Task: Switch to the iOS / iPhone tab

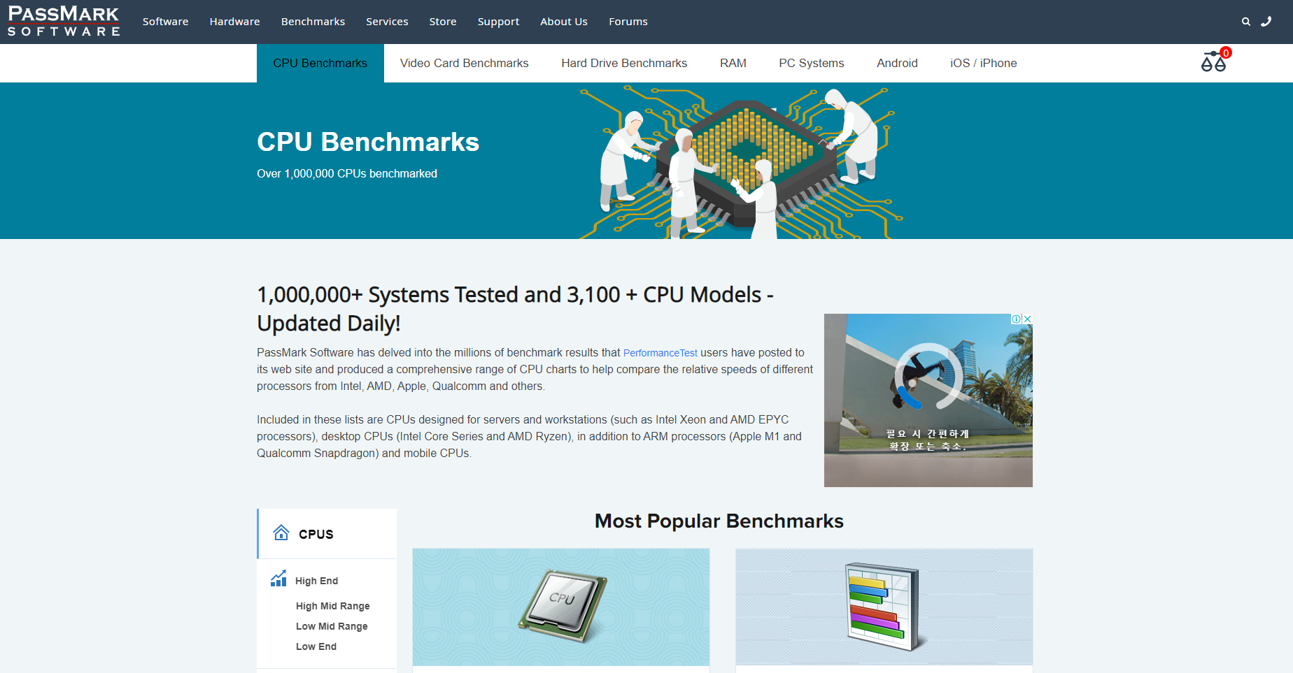Action: [983, 63]
